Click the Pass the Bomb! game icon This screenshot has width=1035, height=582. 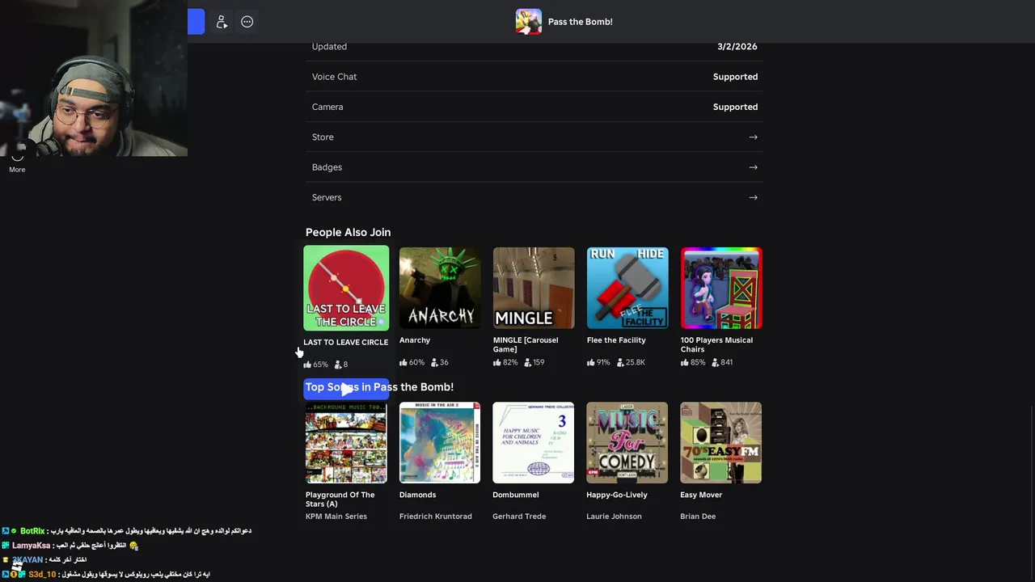click(x=529, y=22)
